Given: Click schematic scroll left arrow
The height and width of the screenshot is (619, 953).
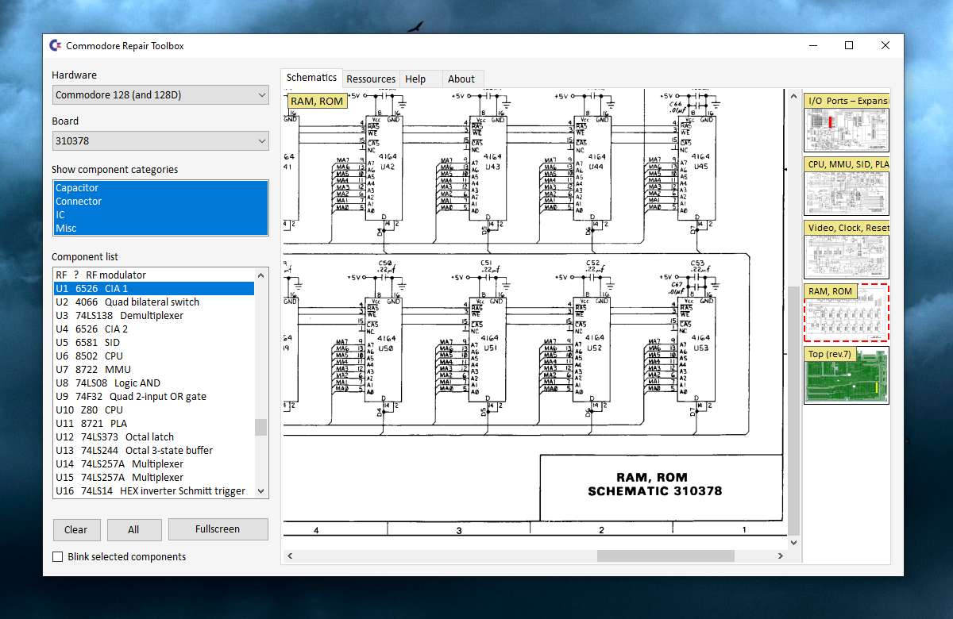Looking at the screenshot, I should click(289, 556).
